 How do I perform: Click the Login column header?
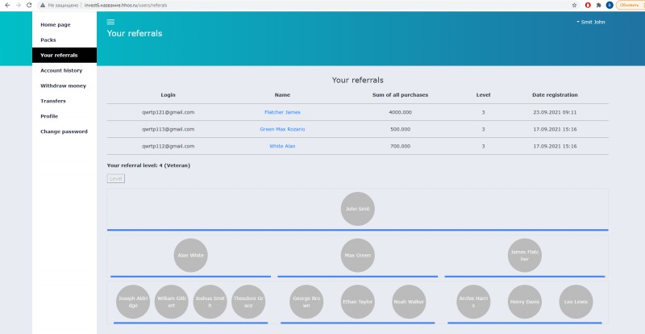[168, 94]
